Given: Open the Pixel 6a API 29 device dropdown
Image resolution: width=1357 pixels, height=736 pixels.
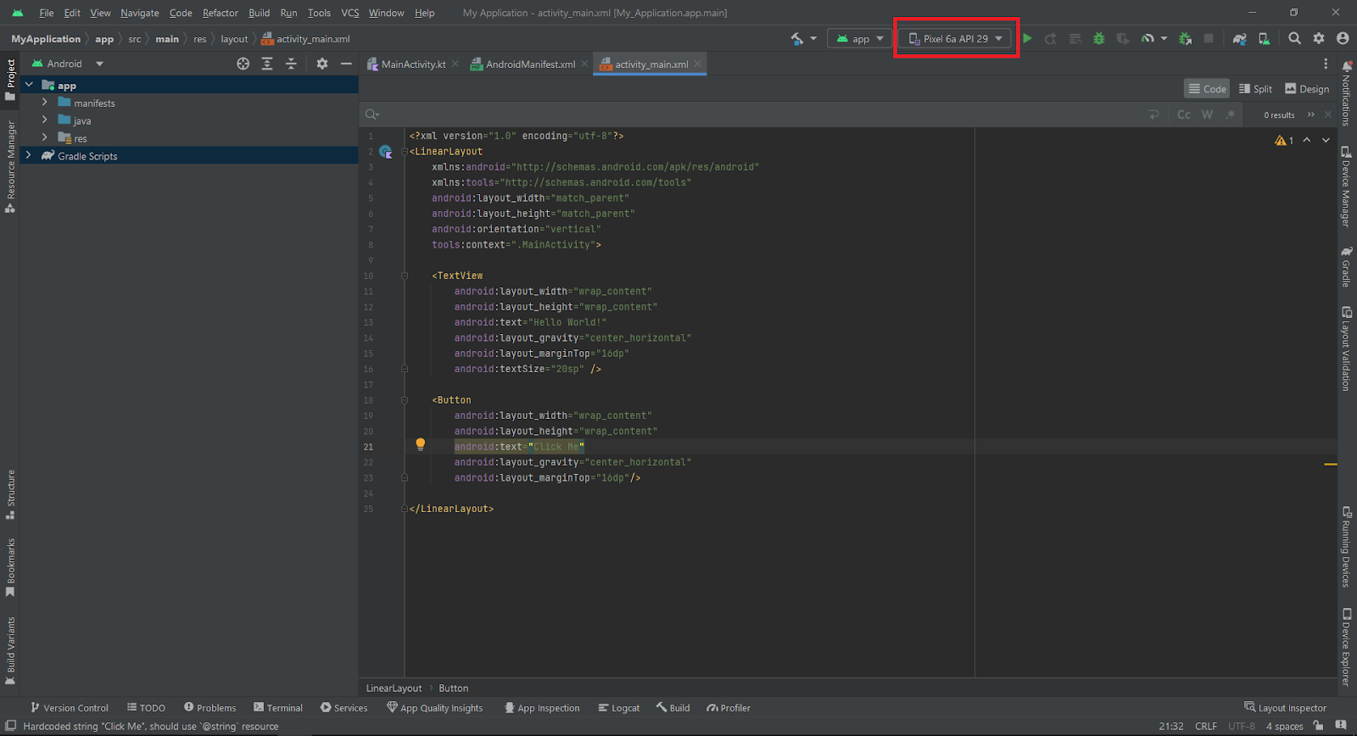Looking at the screenshot, I should coord(956,39).
